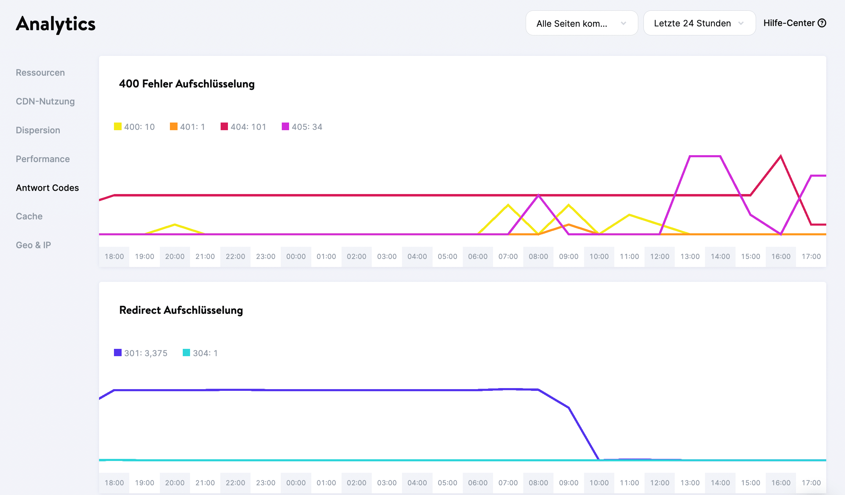Click the Performance sidebar icon
The height and width of the screenshot is (495, 845).
[x=43, y=159]
